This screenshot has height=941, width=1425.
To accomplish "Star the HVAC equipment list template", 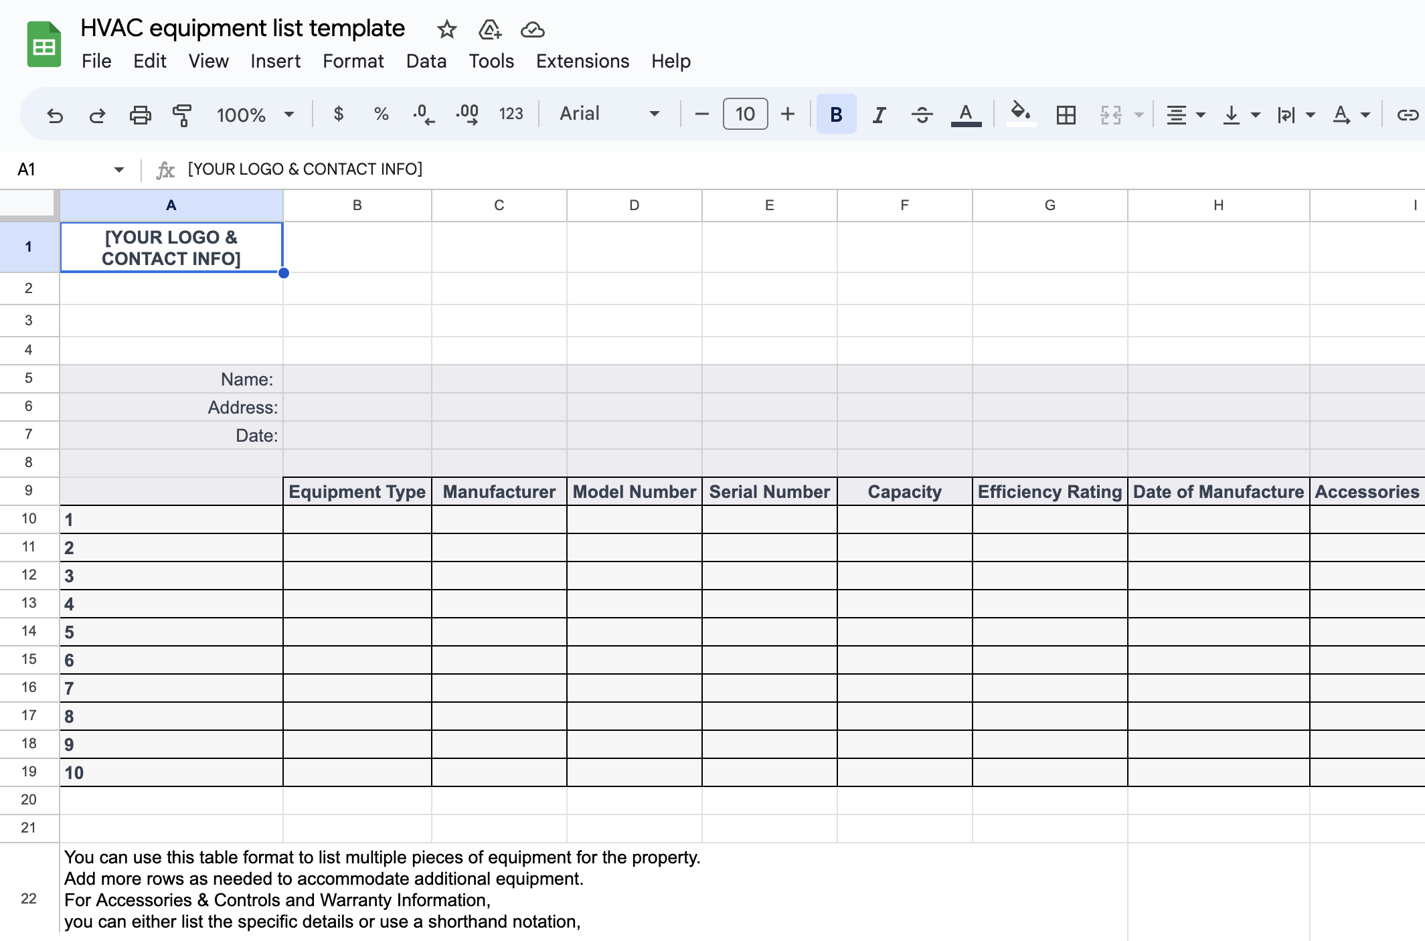I will [446, 29].
